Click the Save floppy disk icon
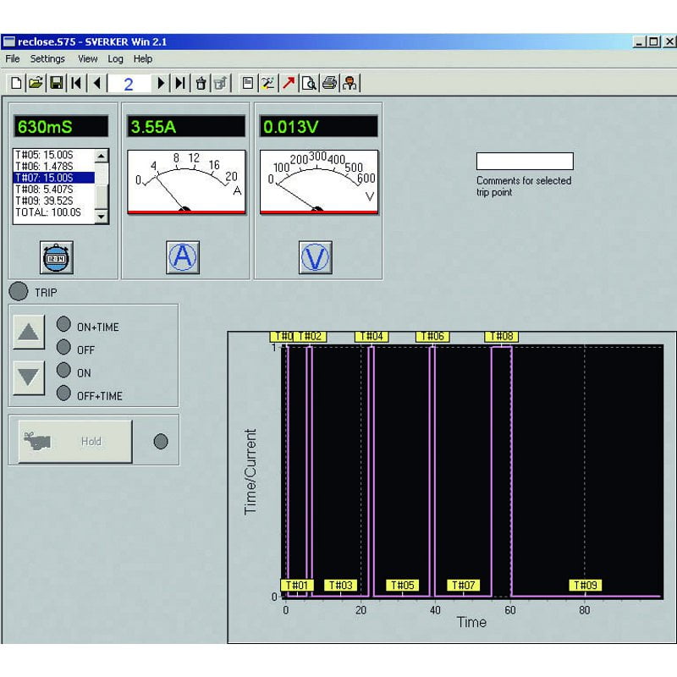 (56, 83)
